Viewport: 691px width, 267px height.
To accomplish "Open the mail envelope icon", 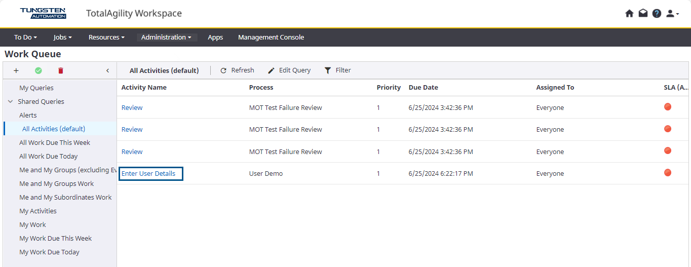I will pyautogui.click(x=643, y=14).
